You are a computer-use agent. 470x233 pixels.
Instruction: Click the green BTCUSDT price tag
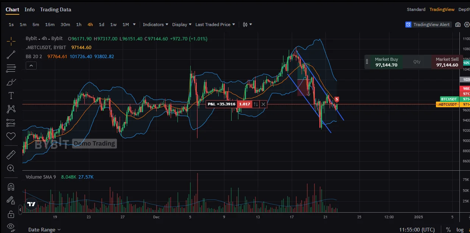pos(449,99)
